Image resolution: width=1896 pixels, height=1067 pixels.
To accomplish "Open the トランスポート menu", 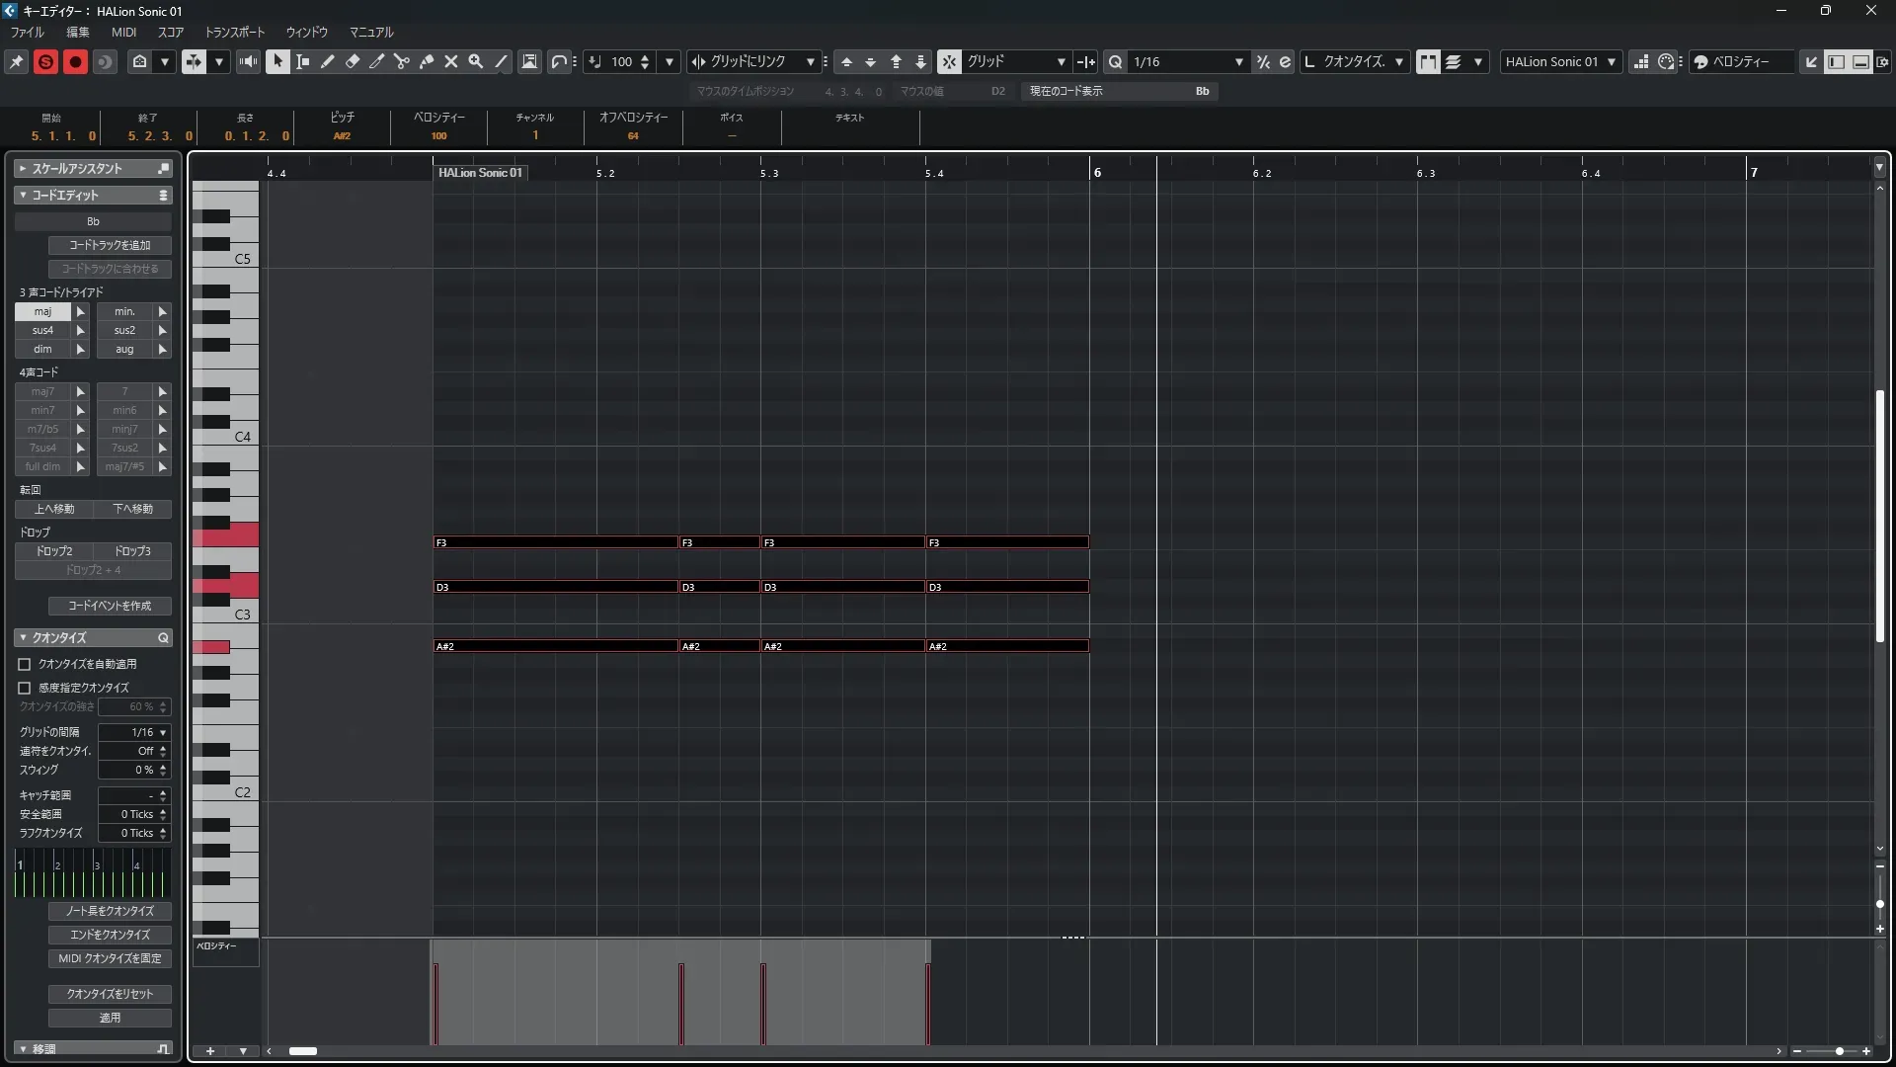I will coord(234,32).
